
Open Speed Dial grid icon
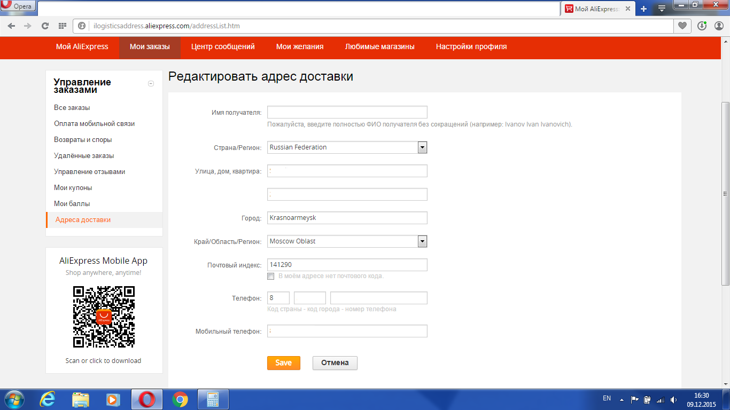tap(63, 26)
